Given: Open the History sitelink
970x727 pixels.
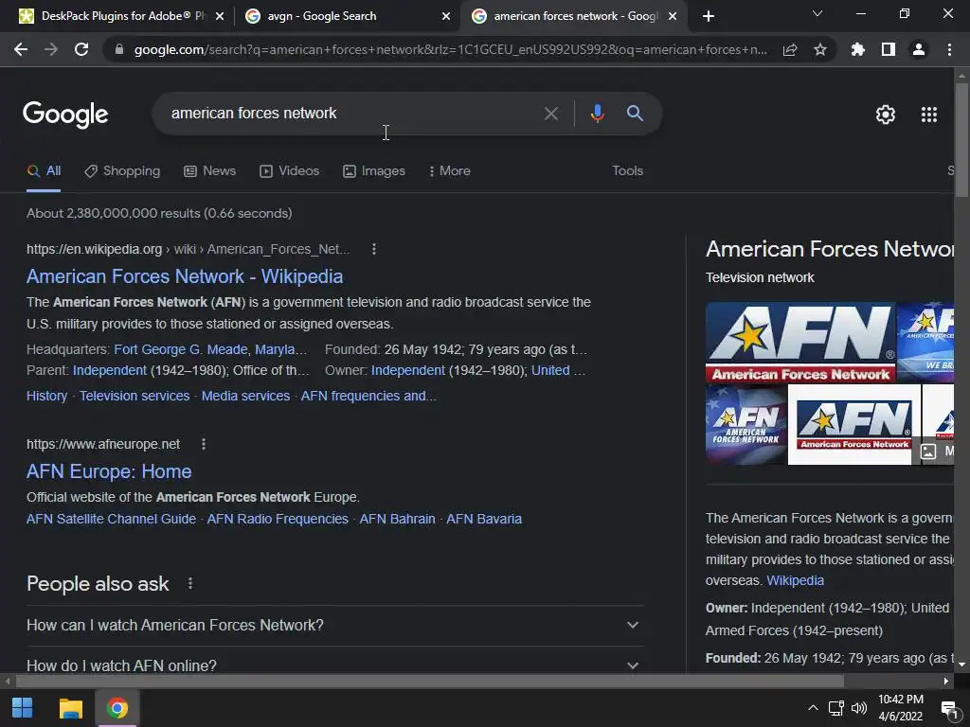Looking at the screenshot, I should [47, 397].
